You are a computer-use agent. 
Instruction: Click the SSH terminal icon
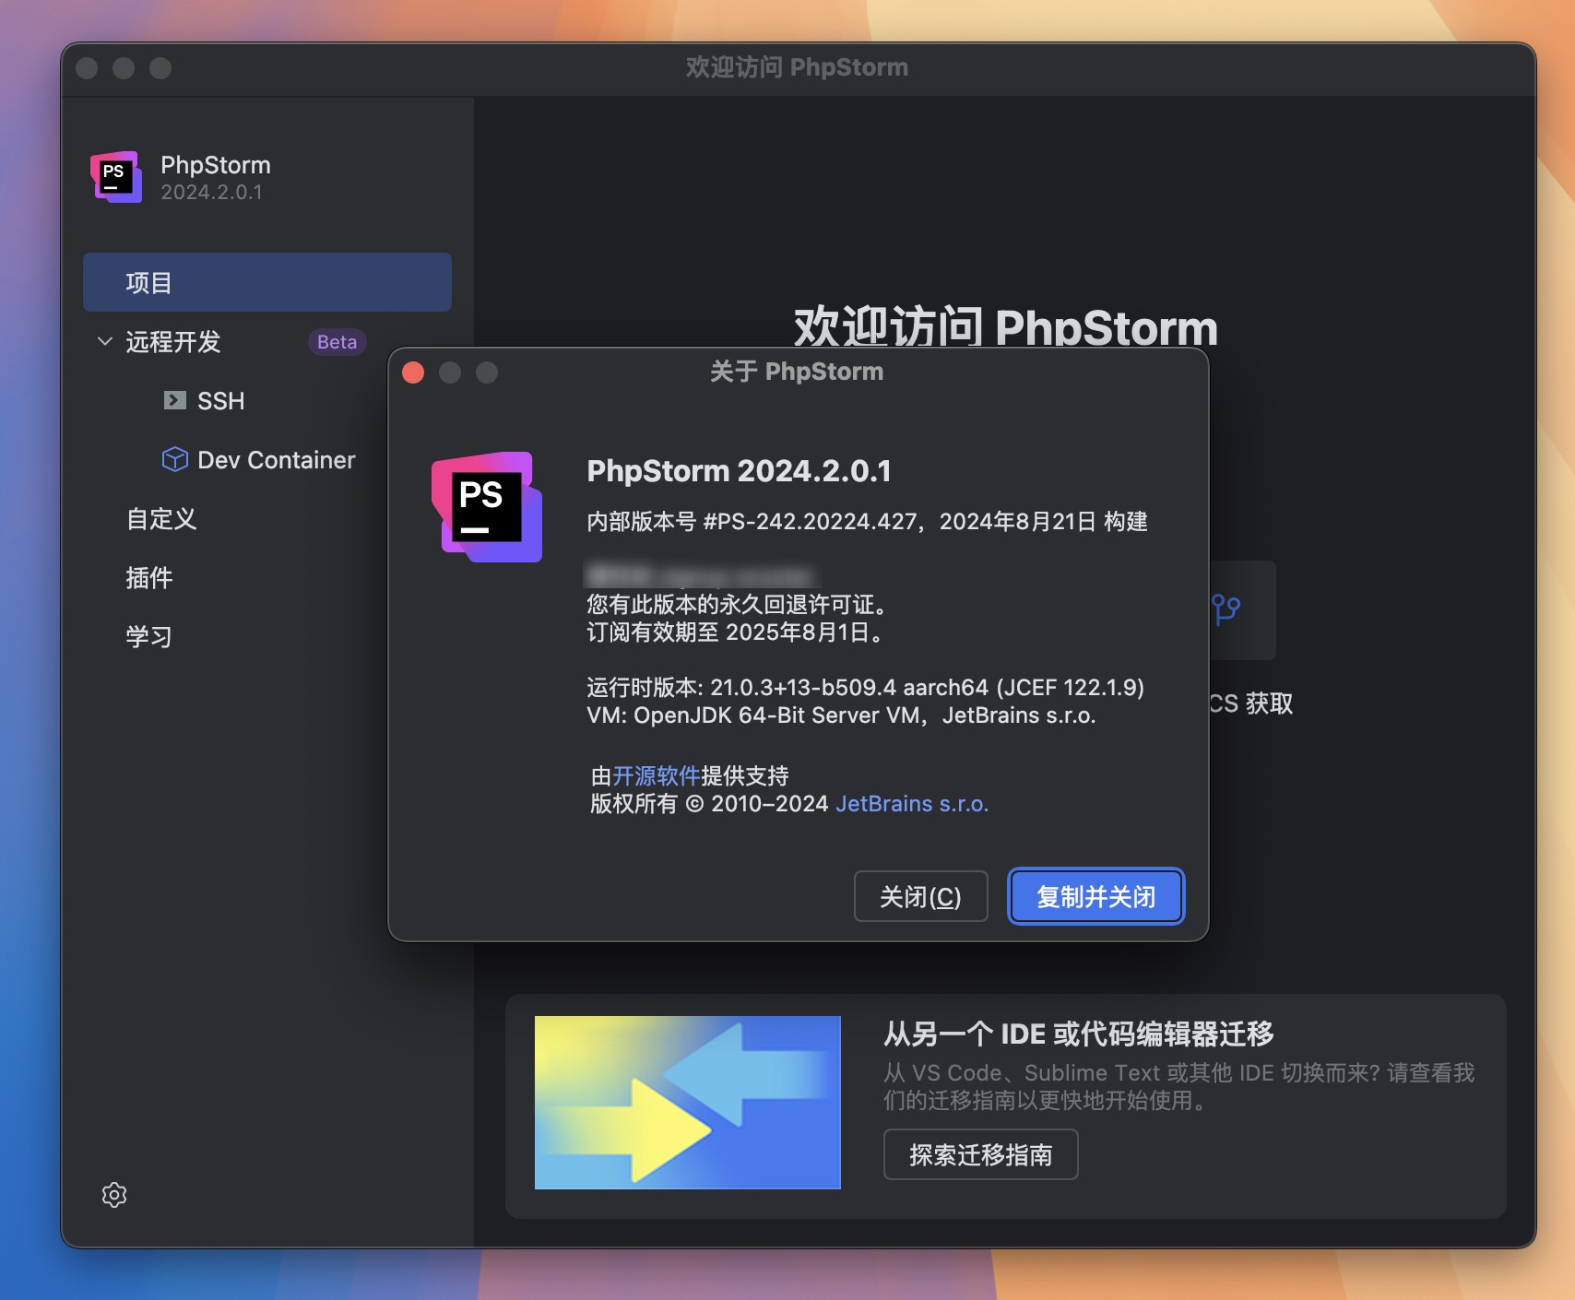[174, 400]
